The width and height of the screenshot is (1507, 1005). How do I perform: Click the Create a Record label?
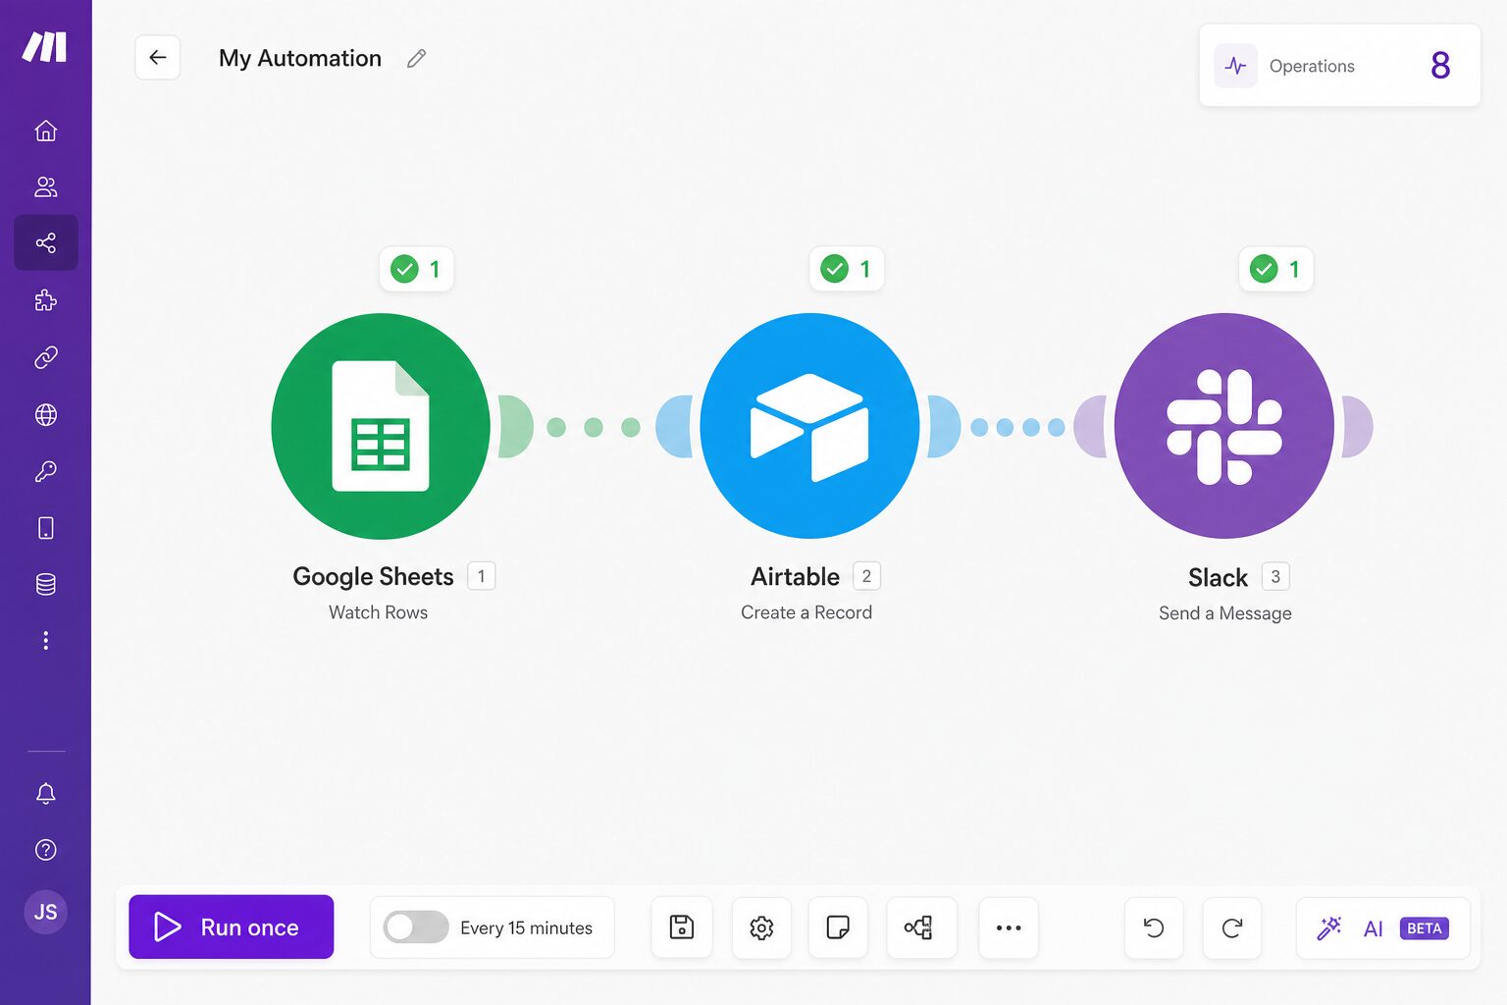coord(806,612)
